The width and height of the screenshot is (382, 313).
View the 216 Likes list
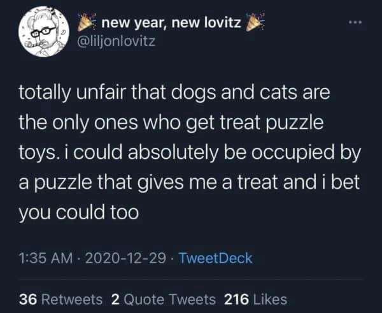(255, 298)
